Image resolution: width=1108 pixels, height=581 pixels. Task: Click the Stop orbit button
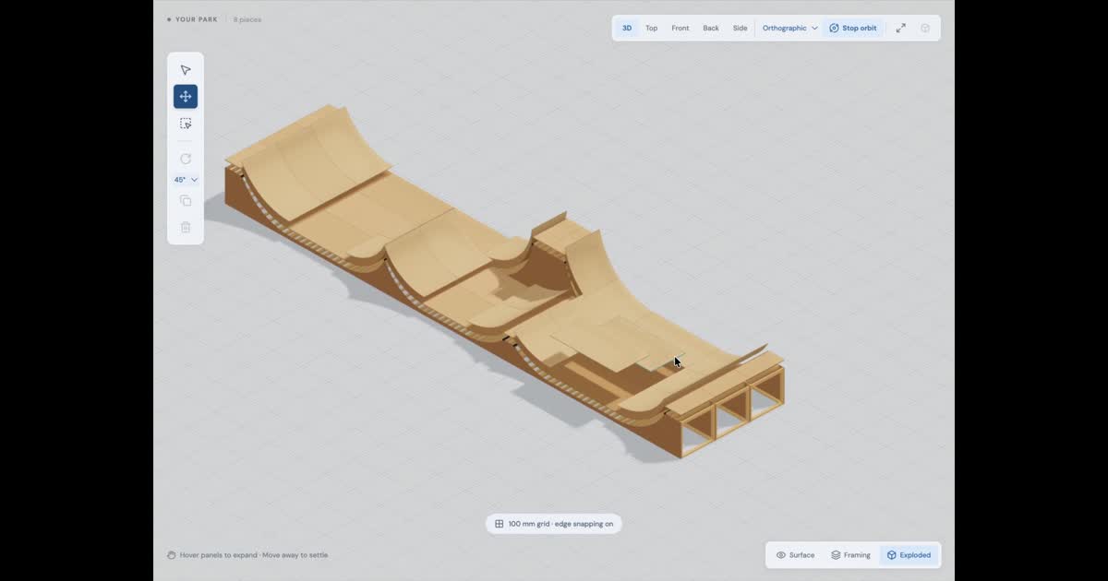coord(853,29)
